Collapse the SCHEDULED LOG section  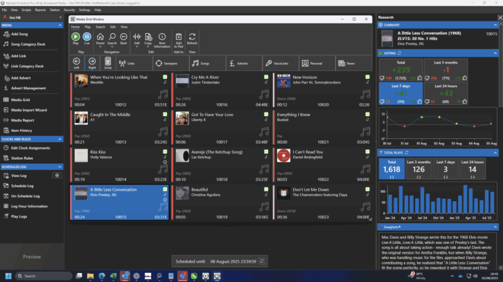click(x=60, y=167)
